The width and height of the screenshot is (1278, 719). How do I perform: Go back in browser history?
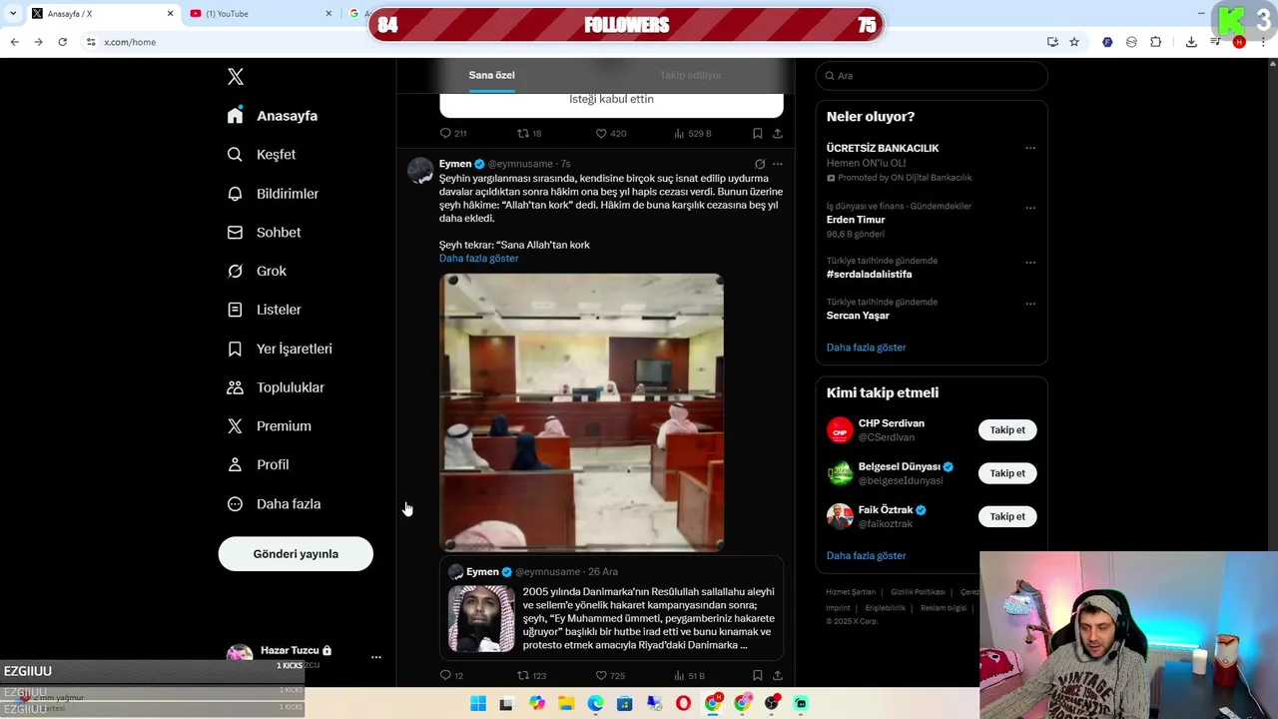14,42
